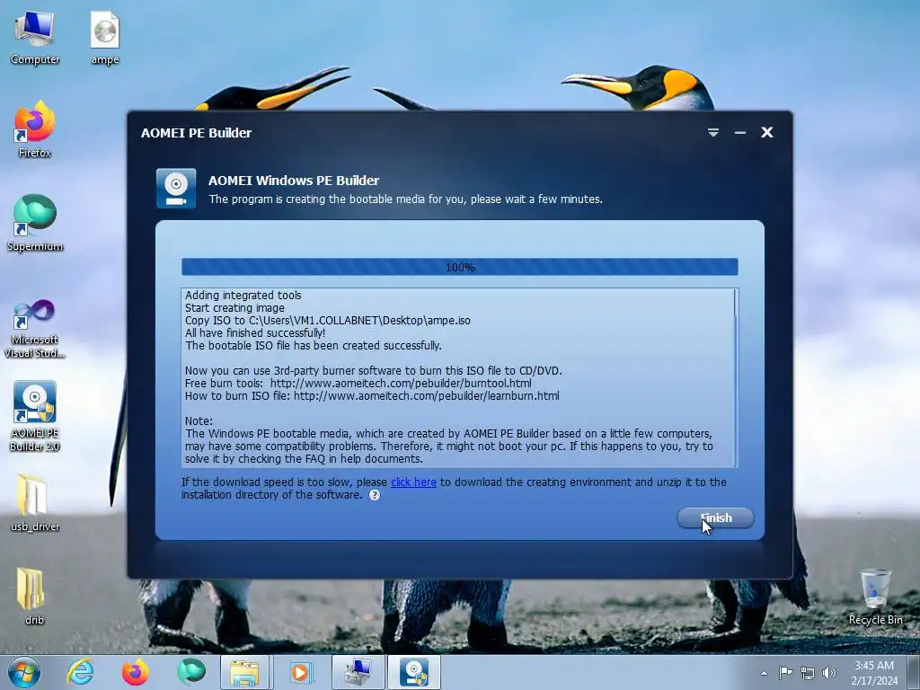This screenshot has height=690, width=920.
Task: Select the Microsoft Visual Studio desktop shortcut
Action: [35, 329]
